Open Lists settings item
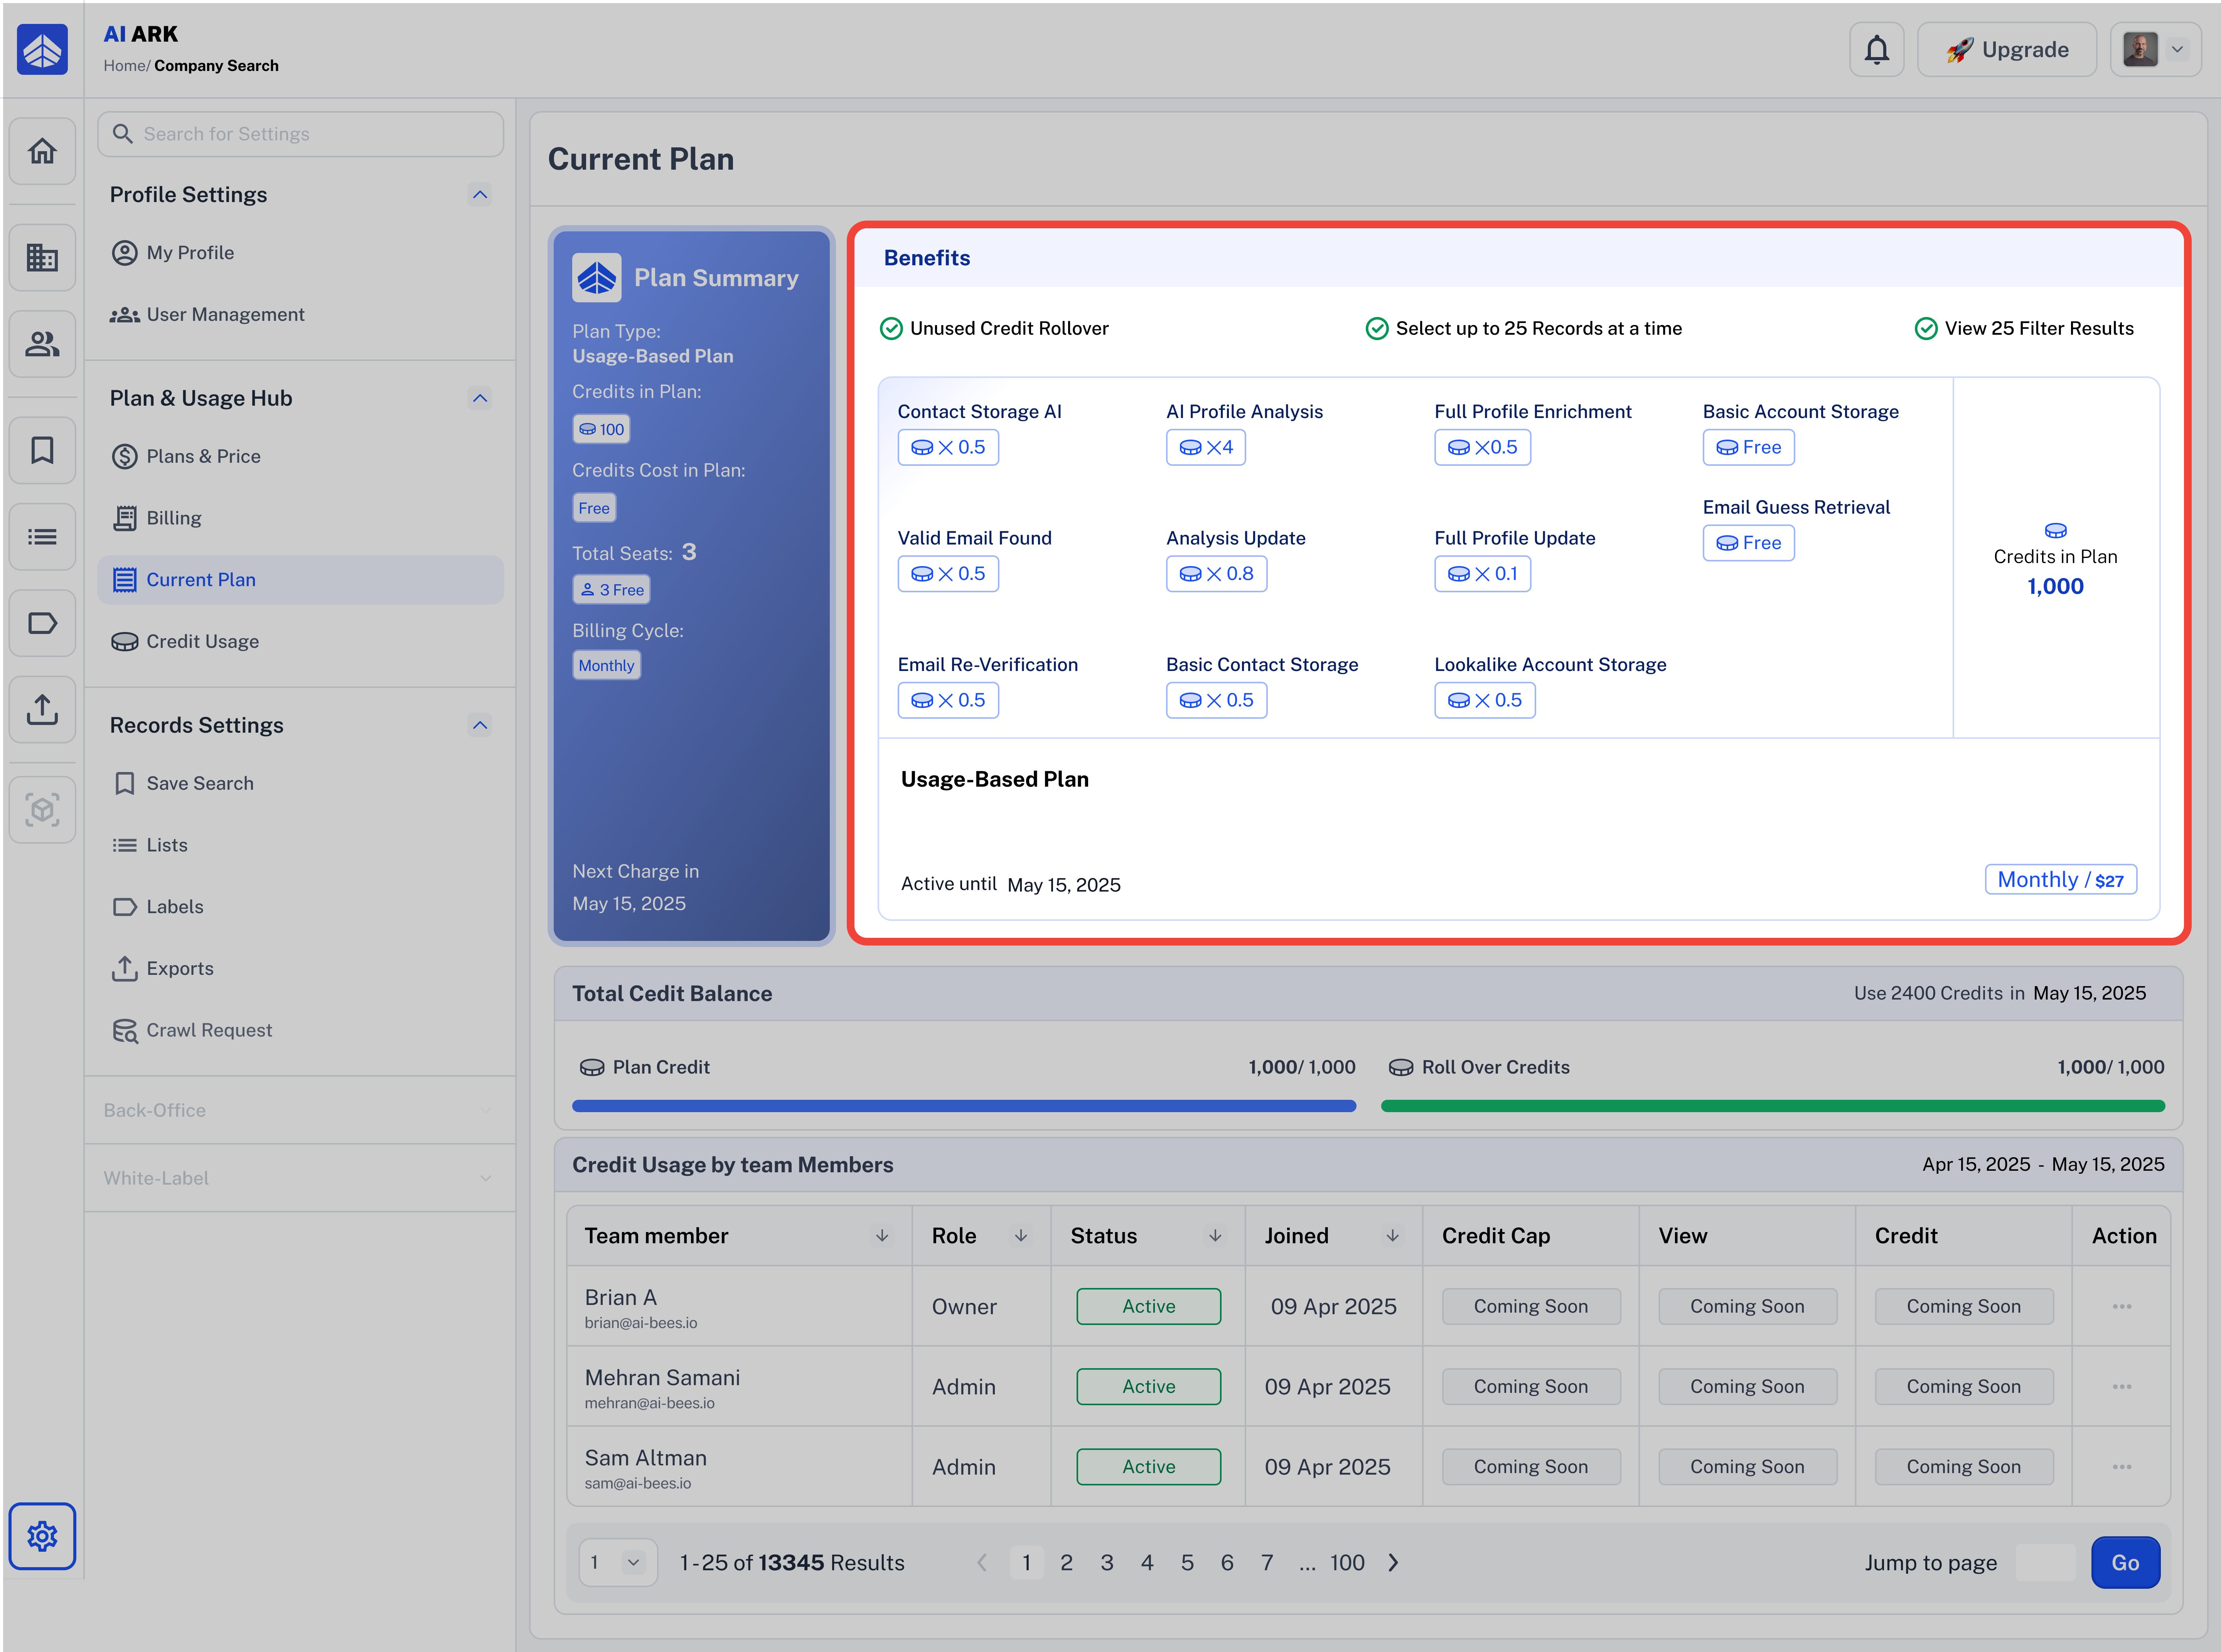Image resolution: width=2221 pixels, height=1652 pixels. tap(300, 845)
